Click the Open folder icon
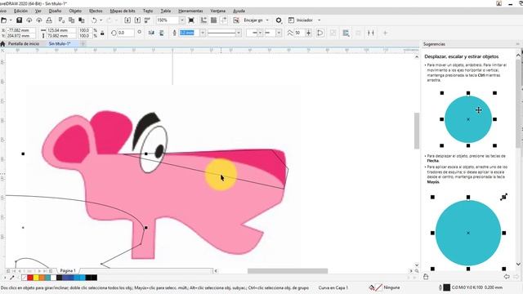This screenshot has width=523, height=294. click(x=3, y=20)
